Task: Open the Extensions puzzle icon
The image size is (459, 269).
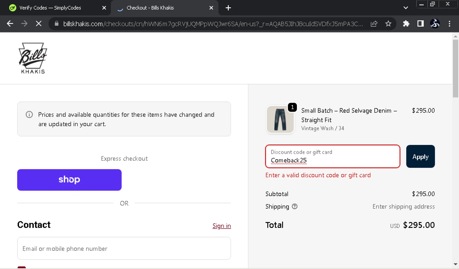Action: tap(406, 24)
